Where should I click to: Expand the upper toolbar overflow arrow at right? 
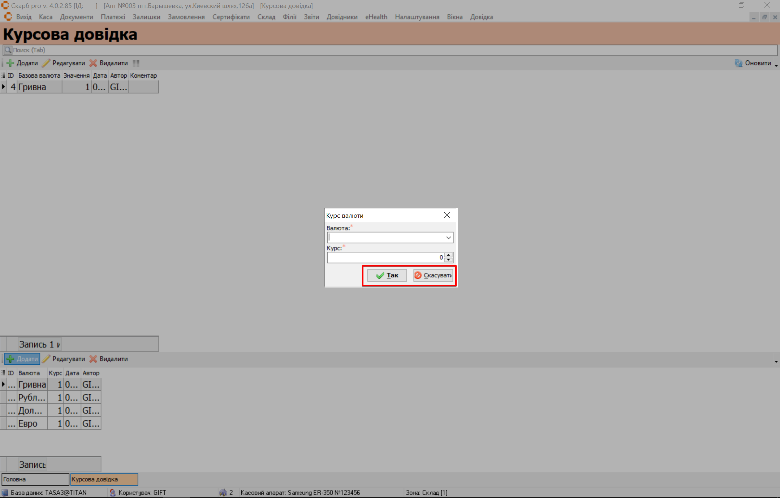(776, 66)
